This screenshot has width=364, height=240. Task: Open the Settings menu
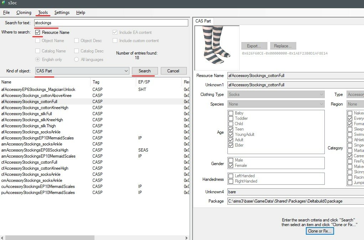(x=62, y=12)
